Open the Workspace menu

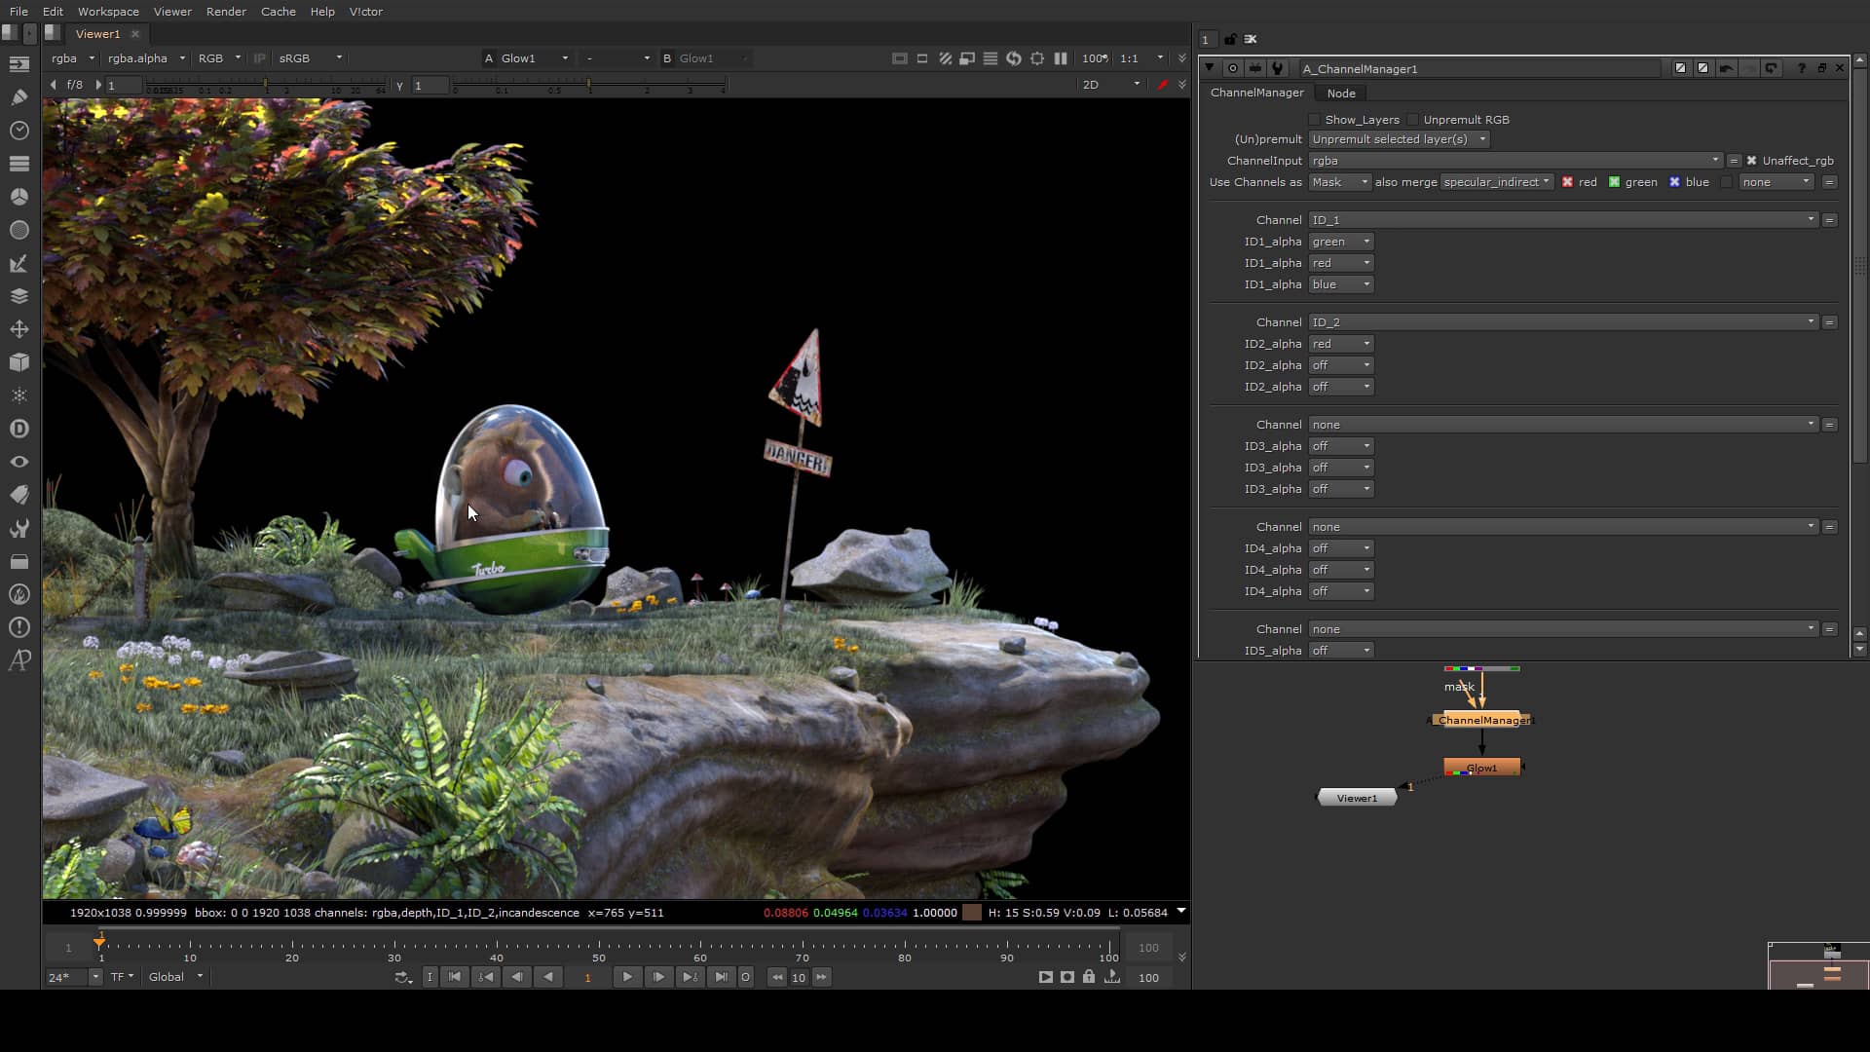click(x=108, y=12)
